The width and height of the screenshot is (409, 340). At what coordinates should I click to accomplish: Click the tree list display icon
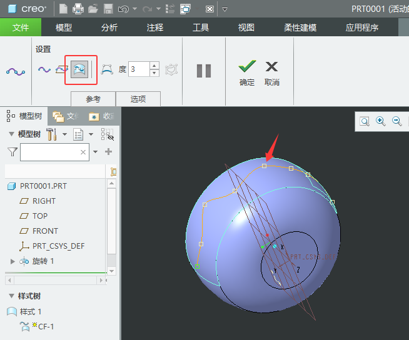(x=78, y=134)
